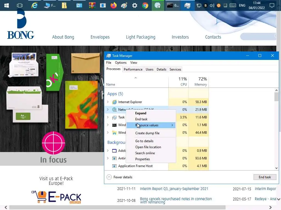Open the Resource values submenu arrow

point(172,125)
